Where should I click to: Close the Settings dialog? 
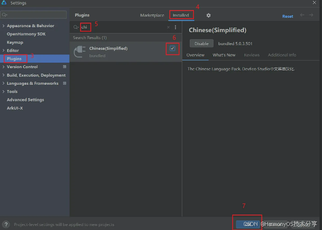(314, 3)
